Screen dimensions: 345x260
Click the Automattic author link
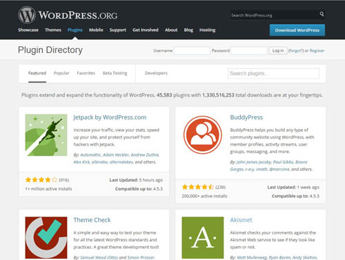pyautogui.click(x=90, y=154)
